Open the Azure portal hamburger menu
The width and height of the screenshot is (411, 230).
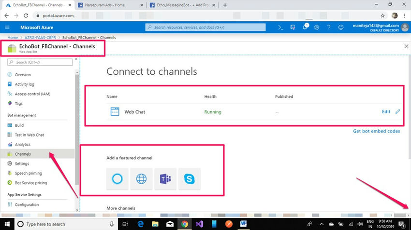coord(7,27)
